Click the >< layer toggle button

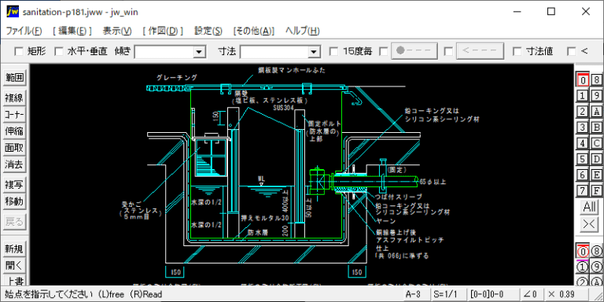coord(589,224)
